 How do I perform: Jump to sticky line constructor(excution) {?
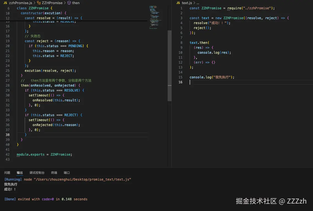43,13
